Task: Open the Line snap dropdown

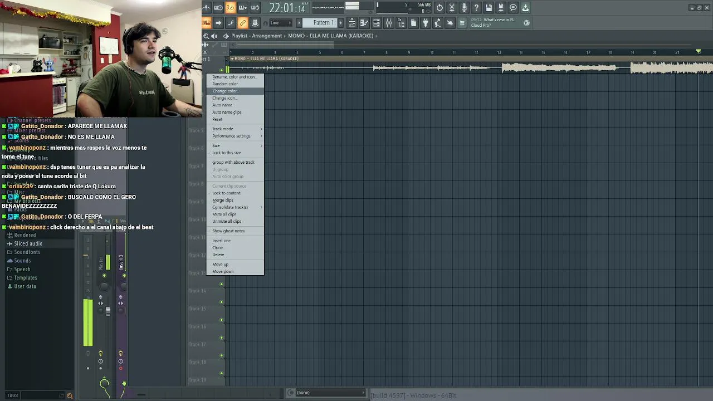Action: point(280,23)
